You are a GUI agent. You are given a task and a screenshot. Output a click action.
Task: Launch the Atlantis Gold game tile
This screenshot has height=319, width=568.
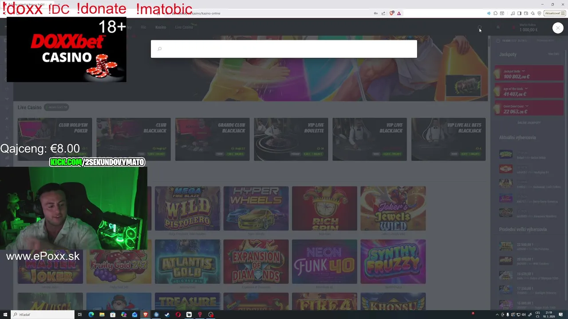click(x=187, y=261)
